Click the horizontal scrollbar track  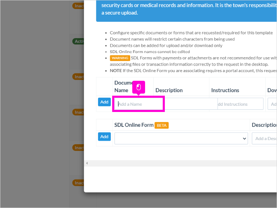[182, 163]
